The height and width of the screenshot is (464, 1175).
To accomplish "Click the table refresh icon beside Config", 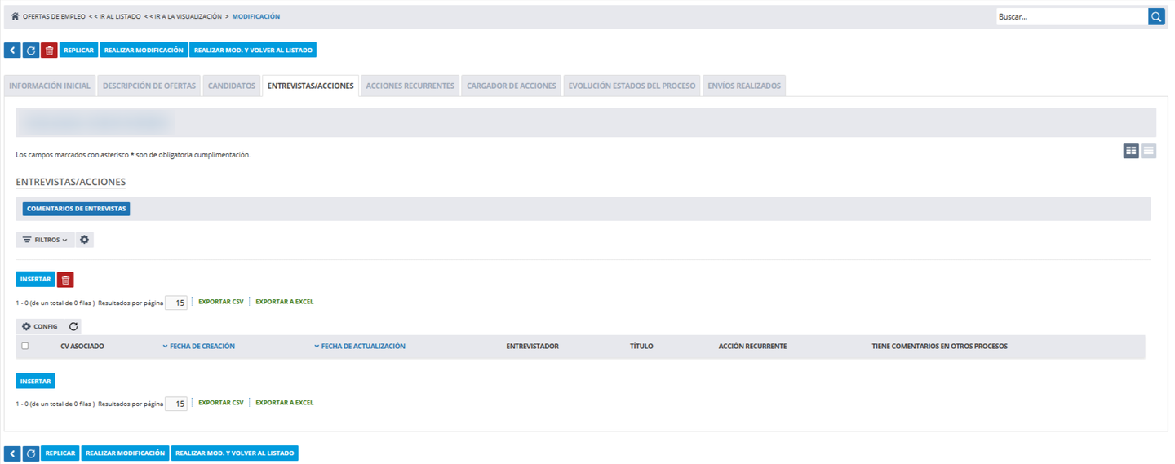I will click(x=73, y=326).
